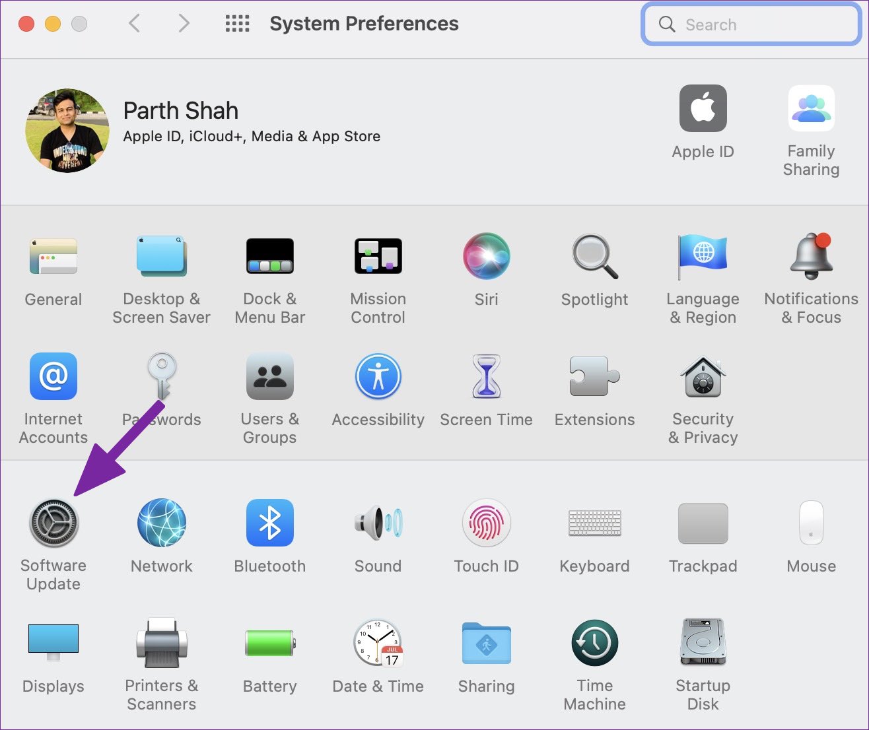Open Desktop & Screen Saver preferences

pos(162,256)
